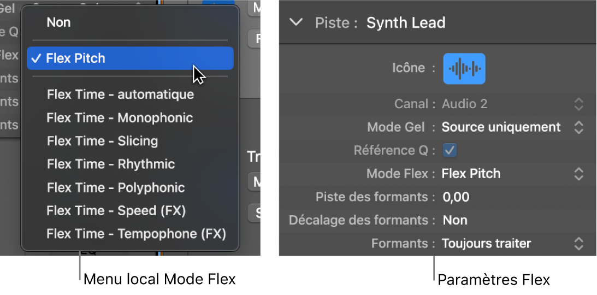Toggle the Référence Q checkbox
The height and width of the screenshot is (295, 597).
pyautogui.click(x=450, y=150)
